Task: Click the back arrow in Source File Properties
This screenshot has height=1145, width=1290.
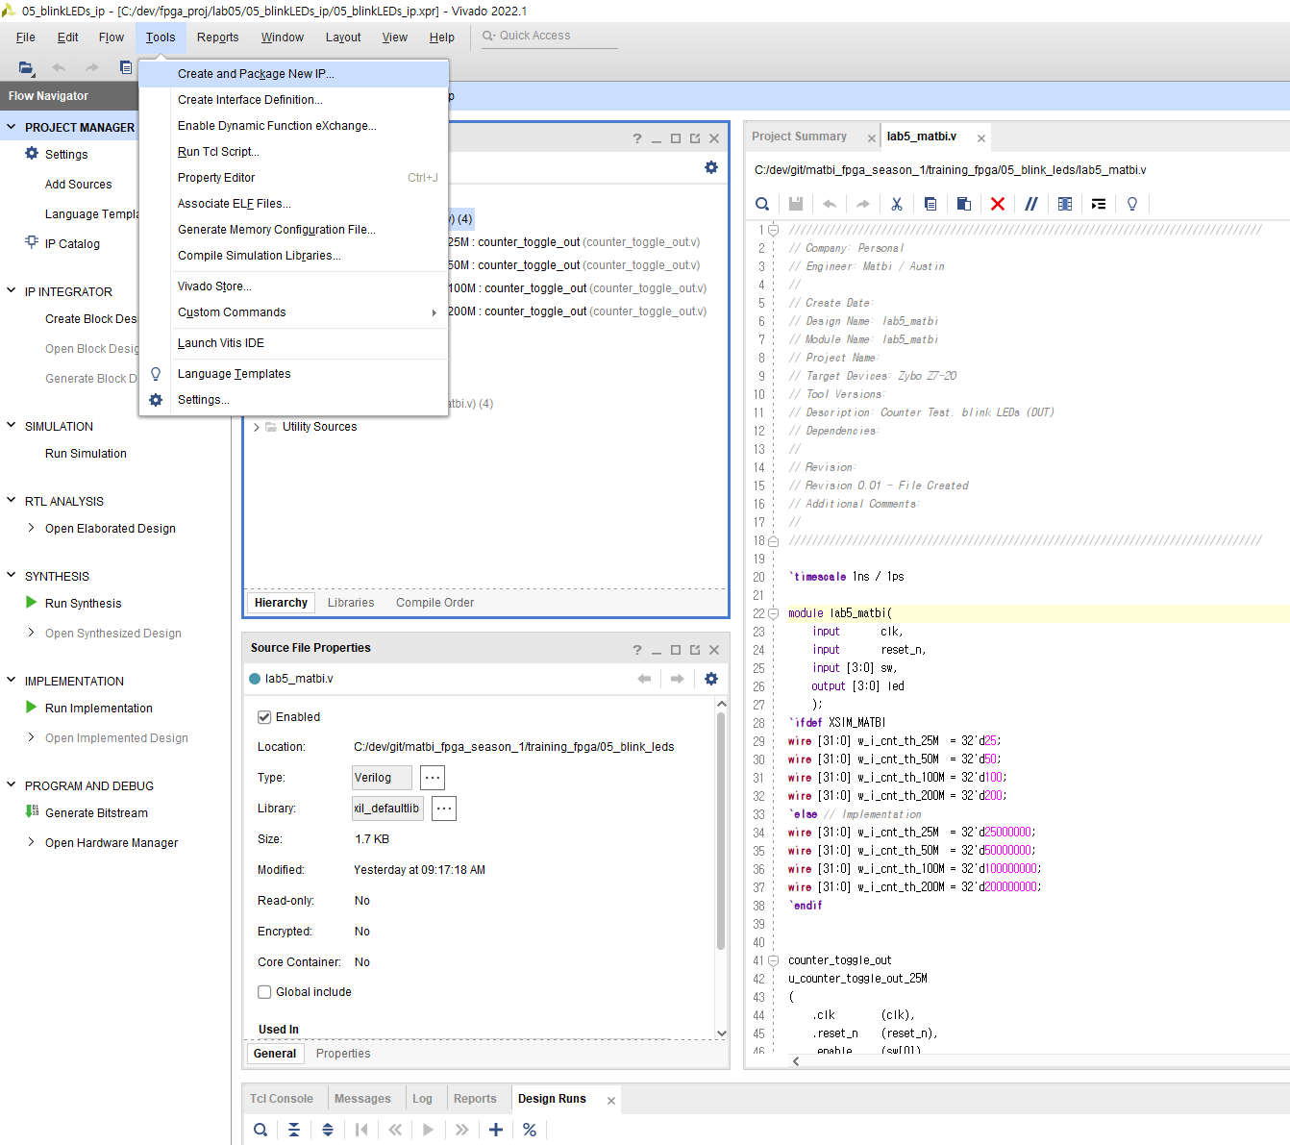Action: click(644, 679)
